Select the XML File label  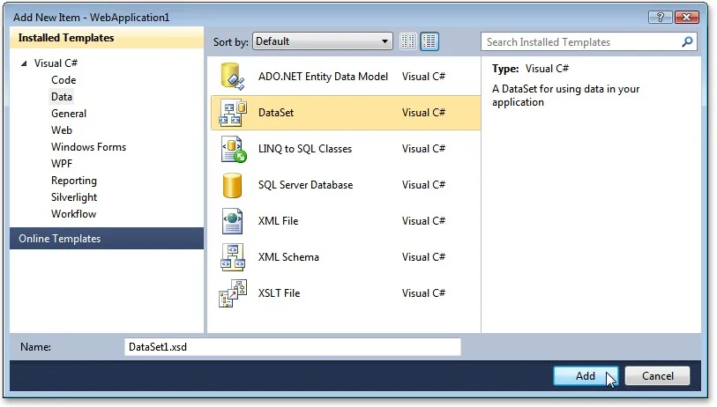click(278, 221)
